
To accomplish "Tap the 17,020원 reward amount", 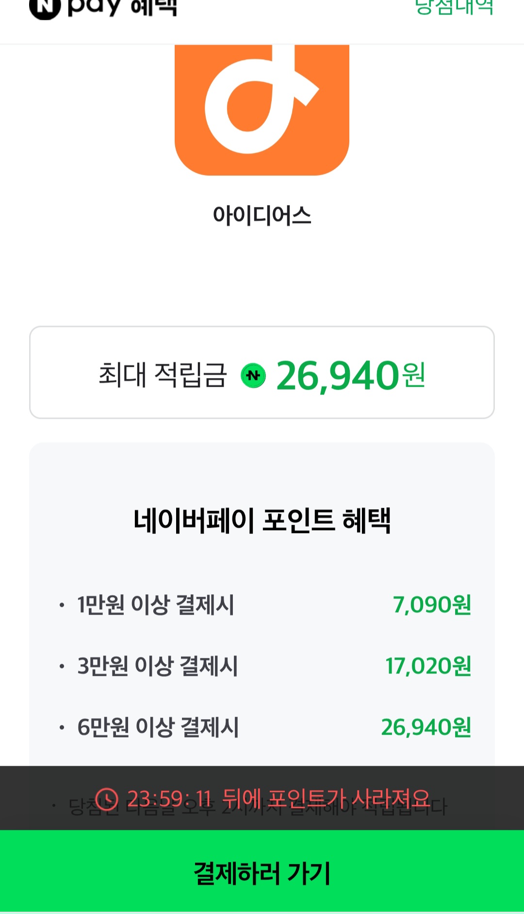I will click(x=428, y=666).
